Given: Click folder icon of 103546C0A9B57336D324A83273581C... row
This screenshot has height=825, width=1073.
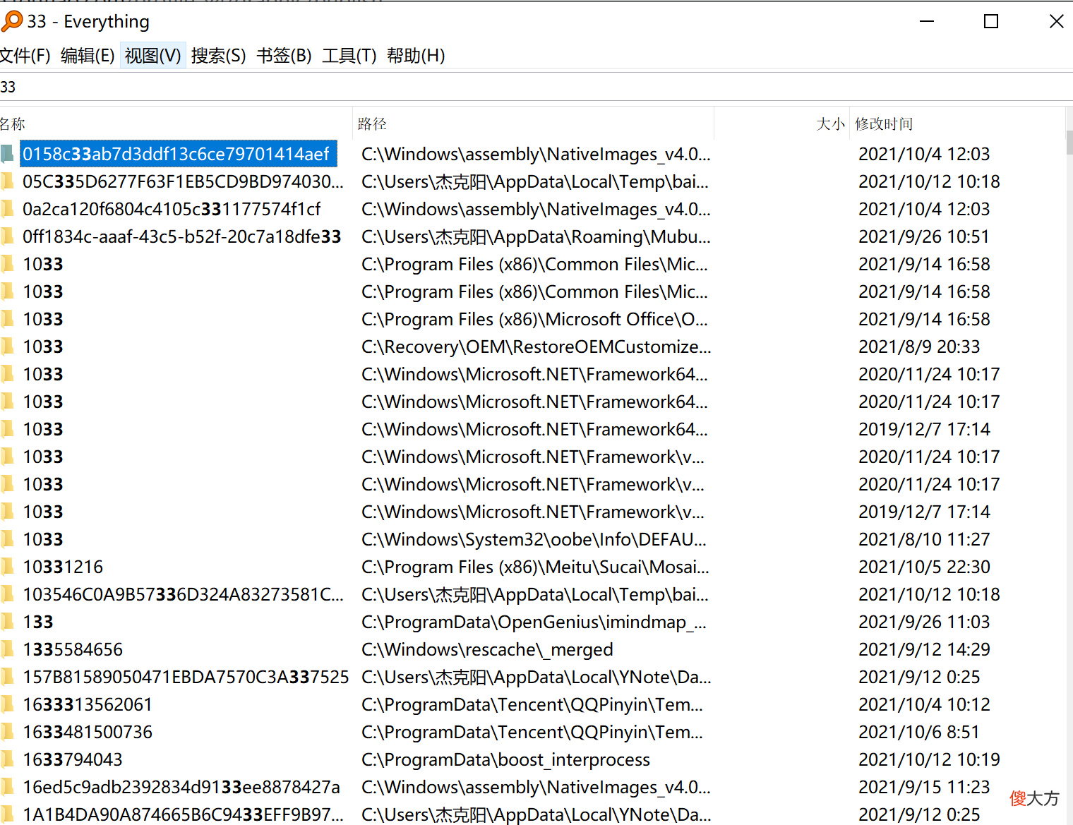Looking at the screenshot, I should [7, 594].
